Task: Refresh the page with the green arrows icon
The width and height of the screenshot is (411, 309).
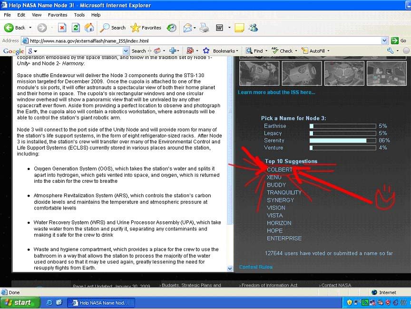Action: (76, 28)
